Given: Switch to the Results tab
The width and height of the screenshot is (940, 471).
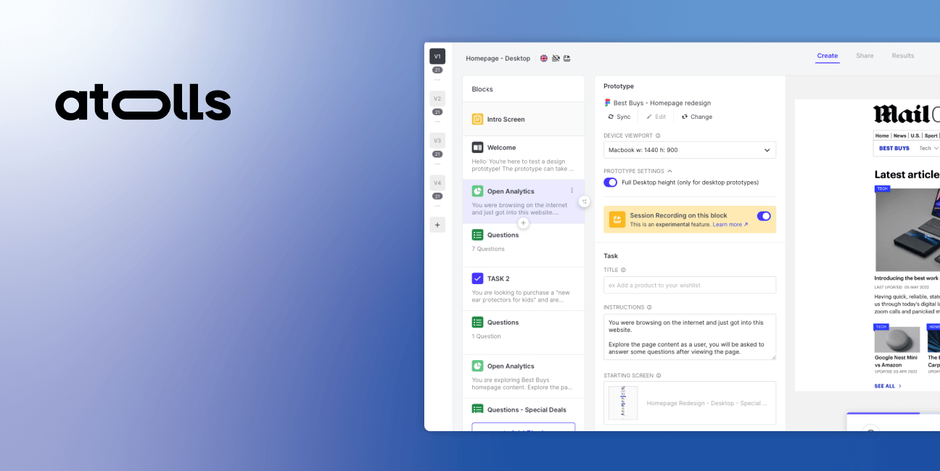Looking at the screenshot, I should point(903,56).
